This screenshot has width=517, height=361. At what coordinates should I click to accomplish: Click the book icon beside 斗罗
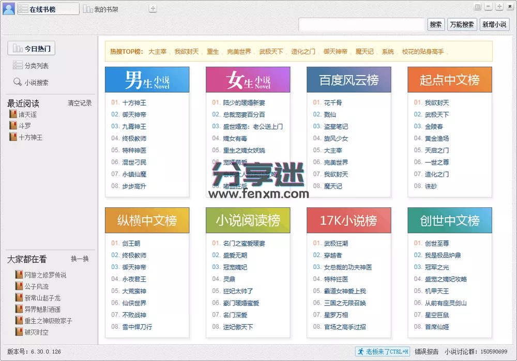[x=14, y=126]
